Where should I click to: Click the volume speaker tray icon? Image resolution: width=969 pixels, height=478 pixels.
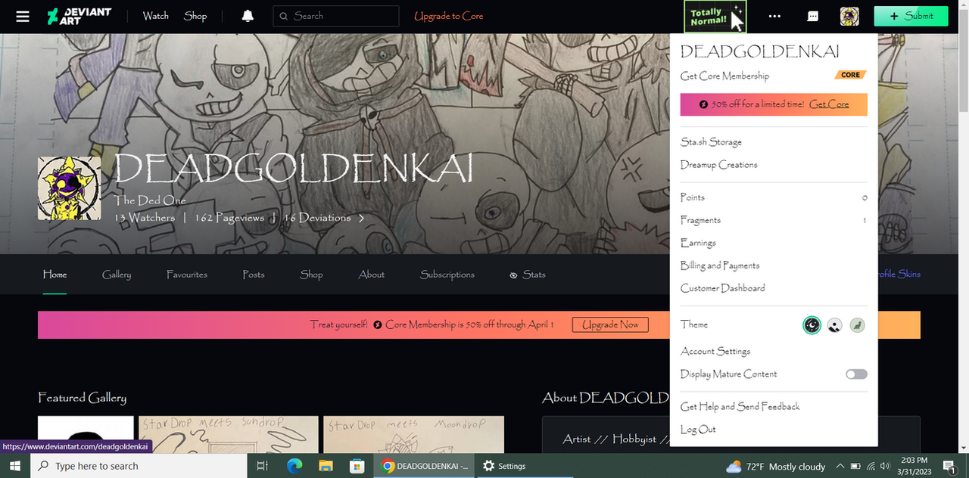885,466
